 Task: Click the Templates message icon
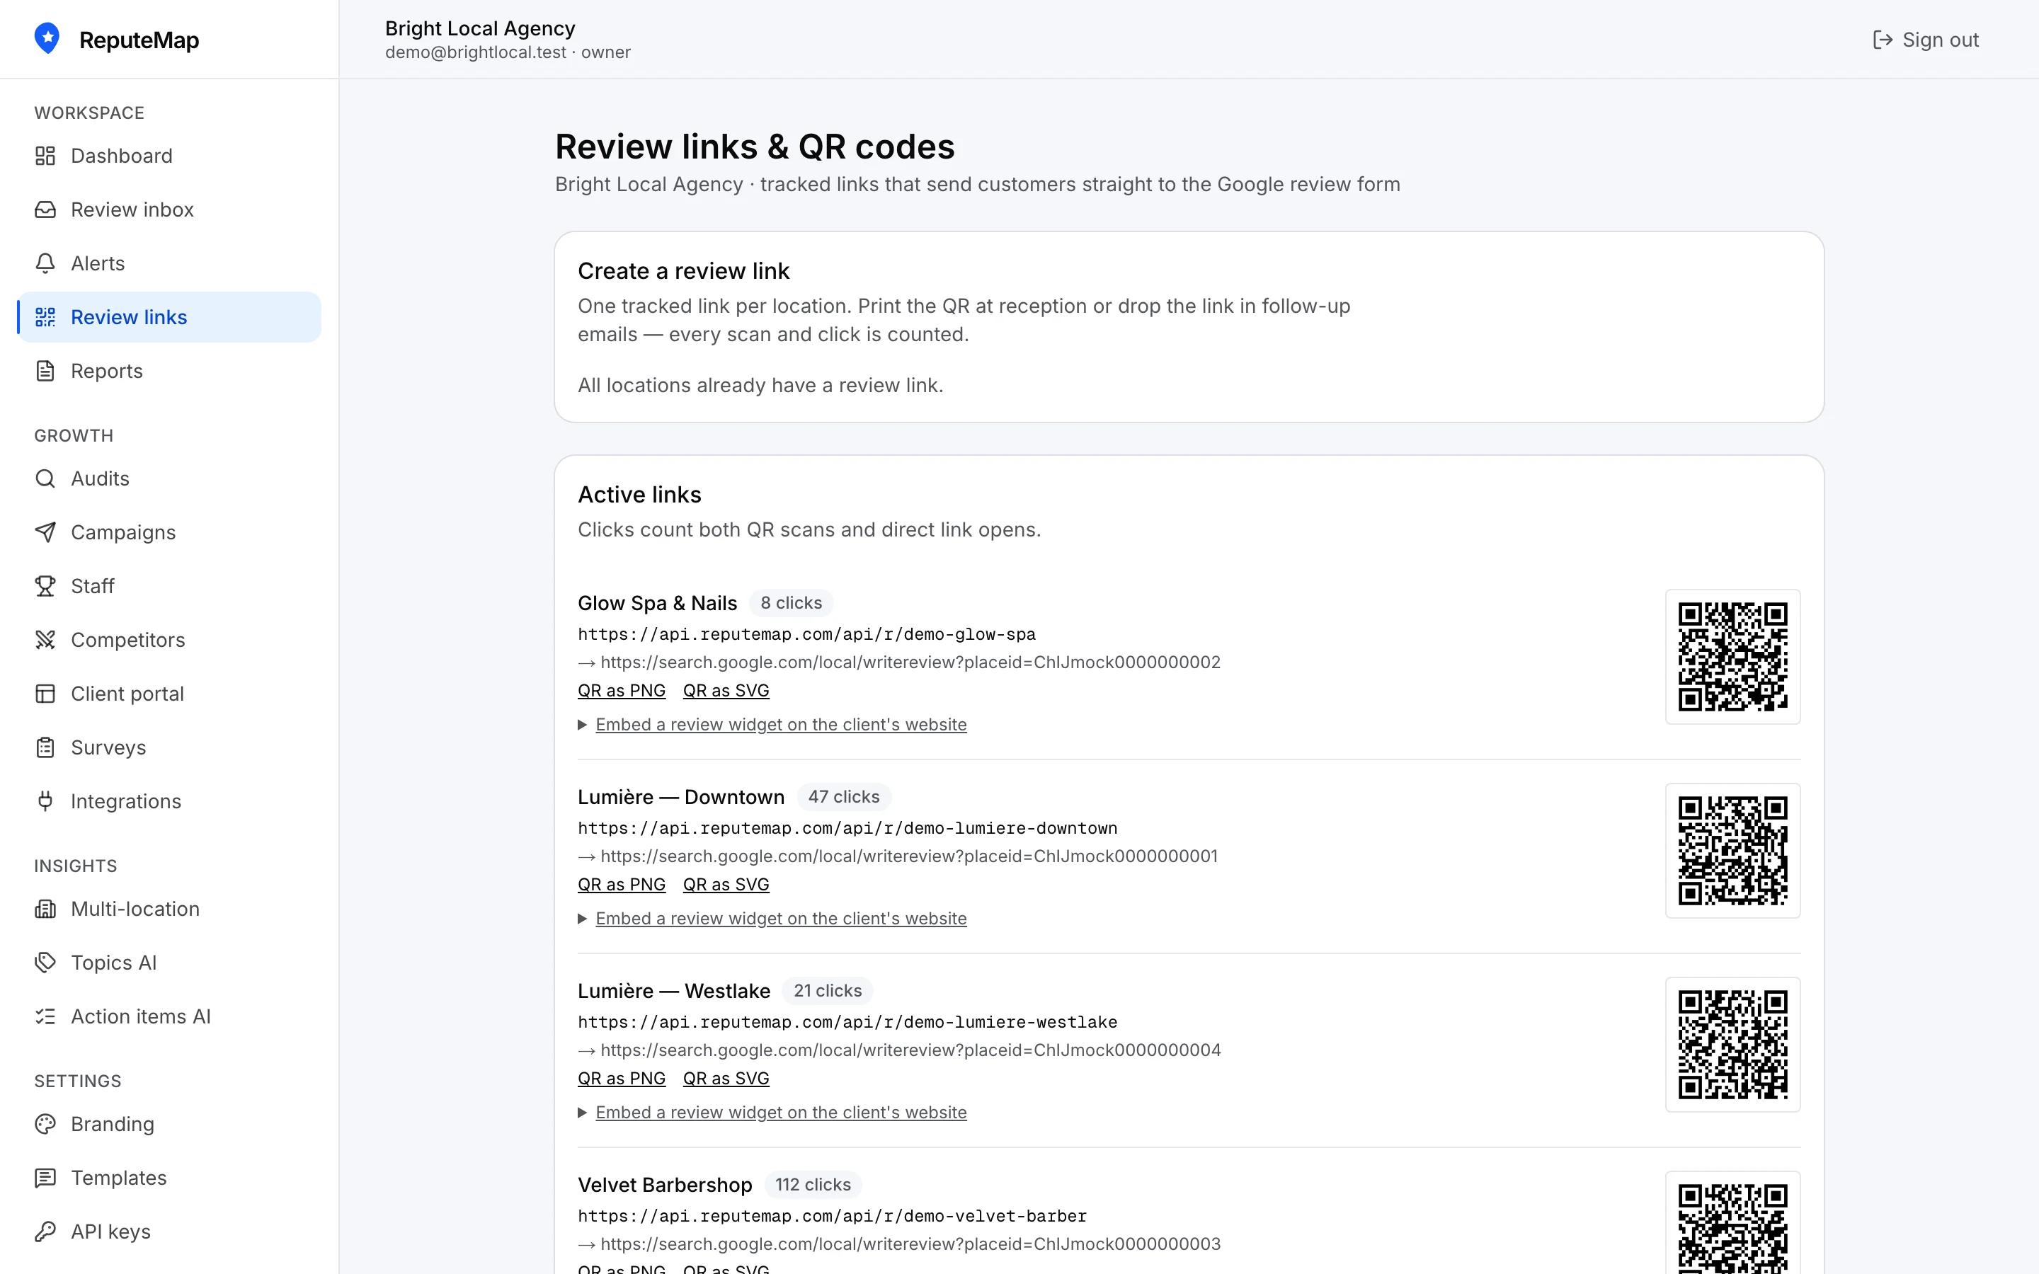tap(45, 1178)
